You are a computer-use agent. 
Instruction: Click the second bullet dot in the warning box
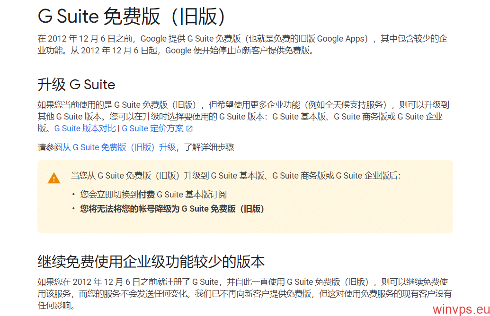73,209
